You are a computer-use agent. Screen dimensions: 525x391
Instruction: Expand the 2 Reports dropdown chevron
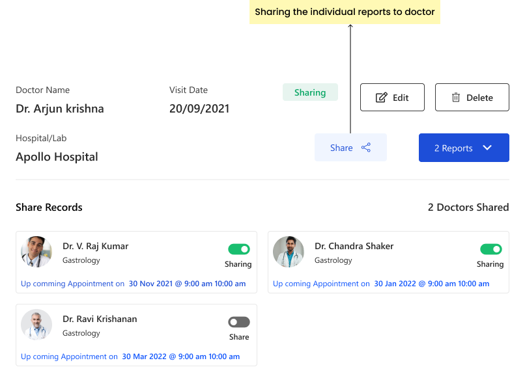coord(487,148)
